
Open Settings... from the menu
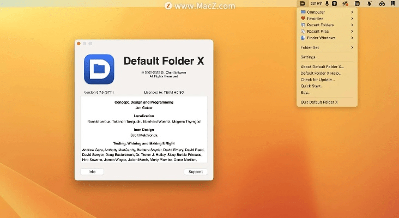point(310,57)
